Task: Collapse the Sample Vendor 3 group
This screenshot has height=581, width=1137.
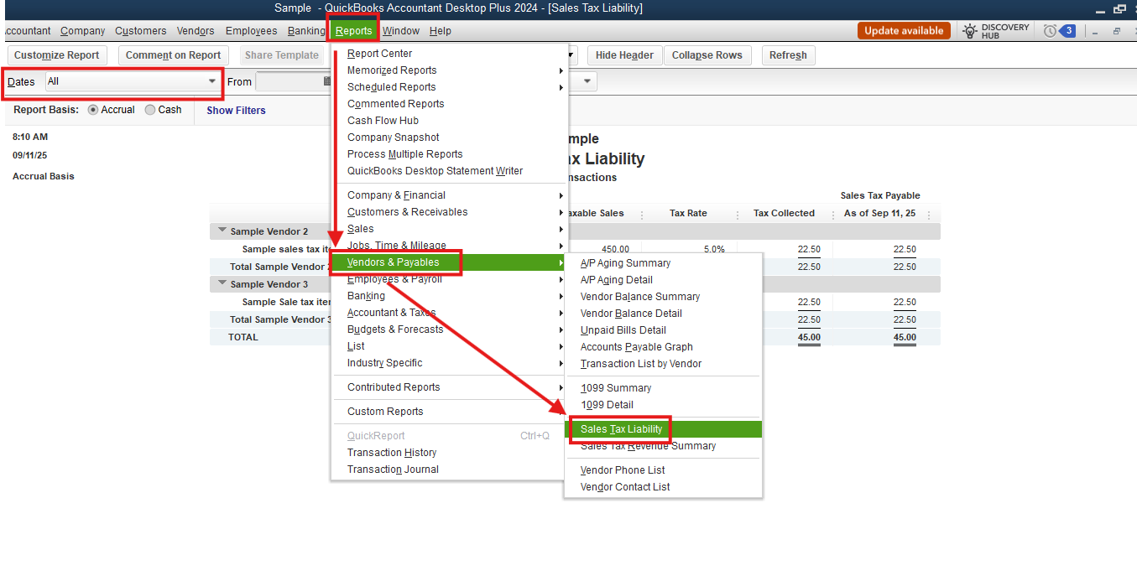Action: (222, 283)
